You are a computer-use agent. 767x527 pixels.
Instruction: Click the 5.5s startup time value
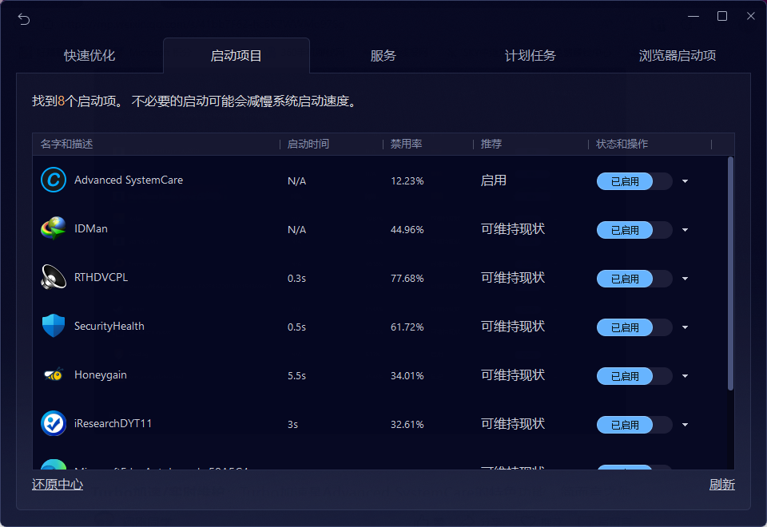point(296,375)
